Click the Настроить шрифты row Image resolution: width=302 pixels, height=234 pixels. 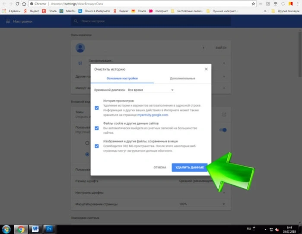(151, 193)
